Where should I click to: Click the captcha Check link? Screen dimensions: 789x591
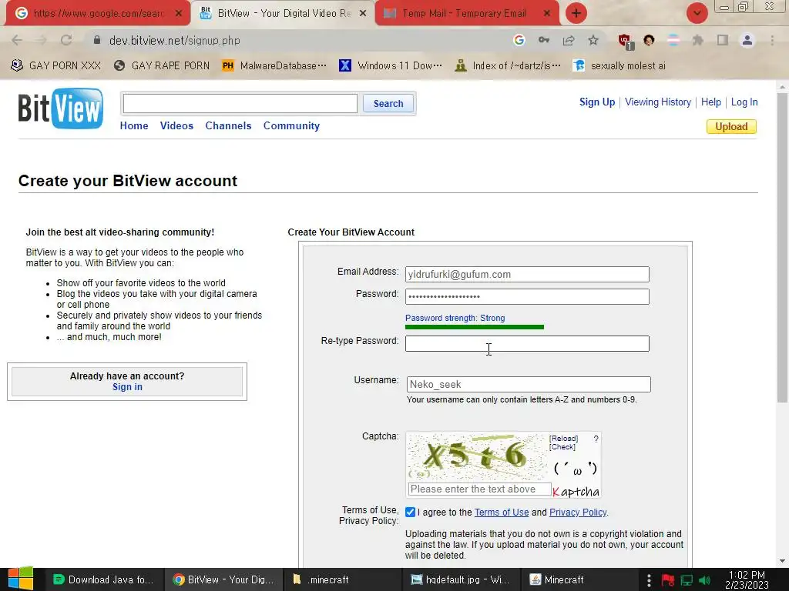tap(562, 447)
